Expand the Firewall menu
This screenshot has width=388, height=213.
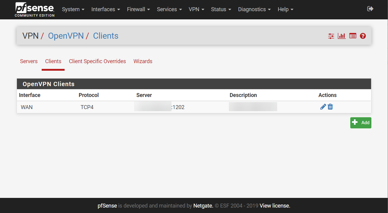click(138, 9)
